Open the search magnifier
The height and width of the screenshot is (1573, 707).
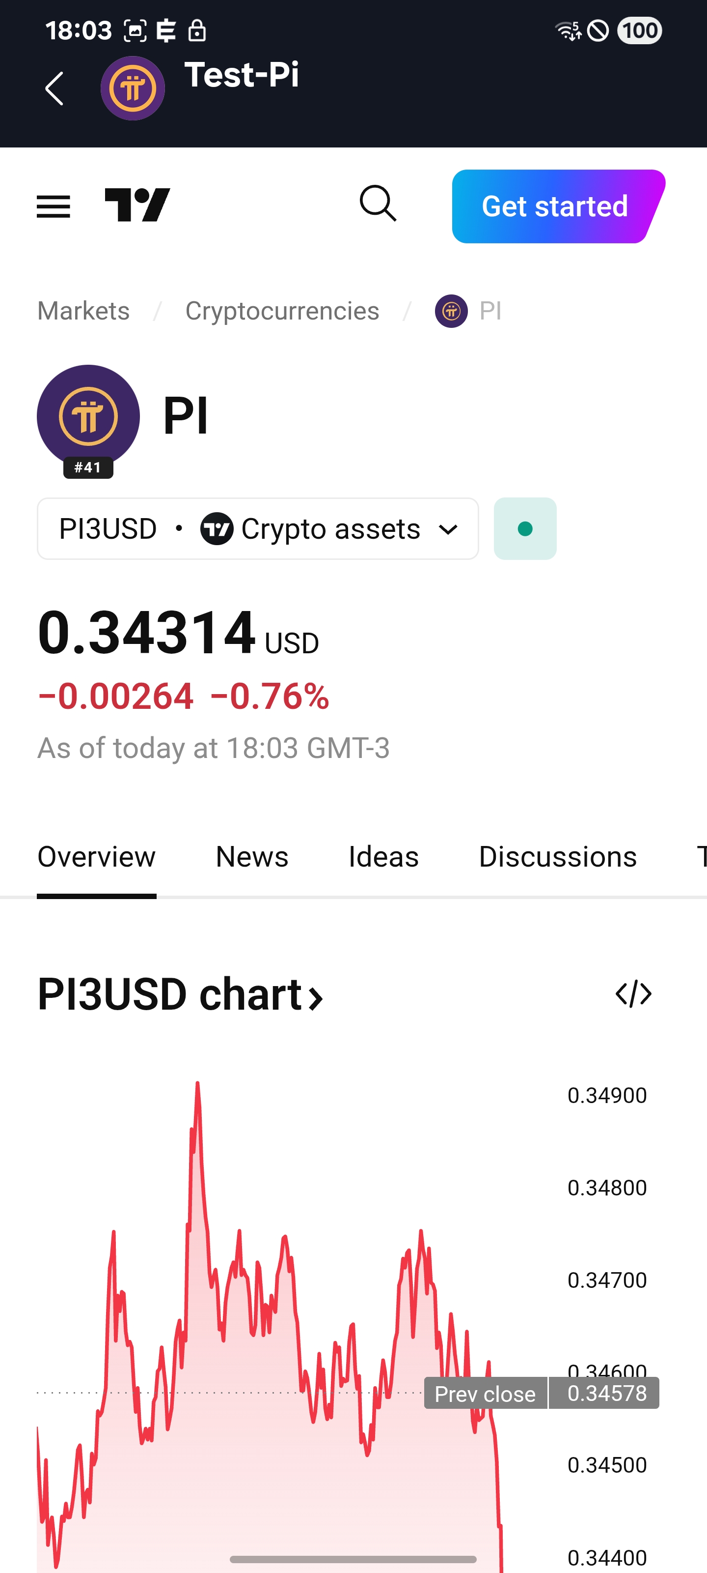(x=378, y=204)
